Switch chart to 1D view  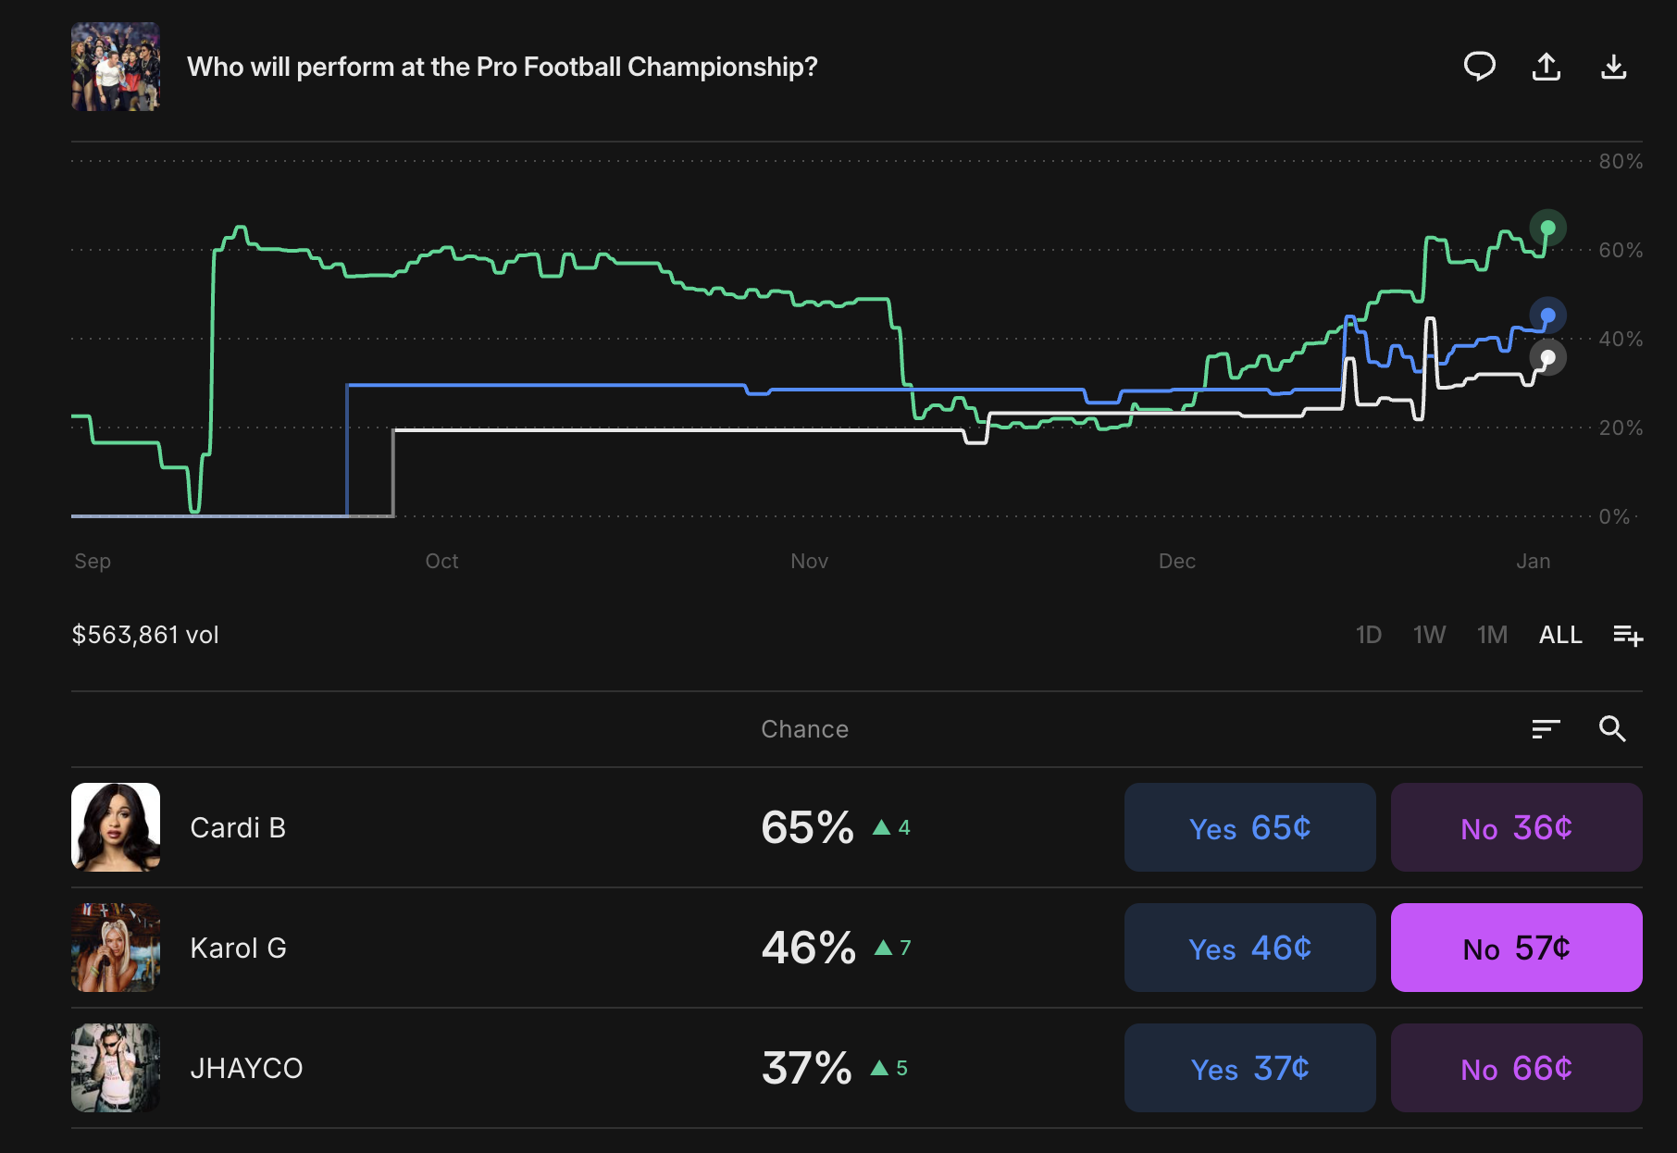[x=1369, y=635]
